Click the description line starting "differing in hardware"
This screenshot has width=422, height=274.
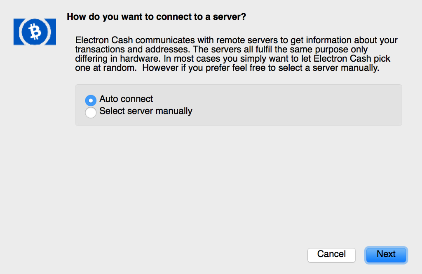pyautogui.click(x=232, y=59)
